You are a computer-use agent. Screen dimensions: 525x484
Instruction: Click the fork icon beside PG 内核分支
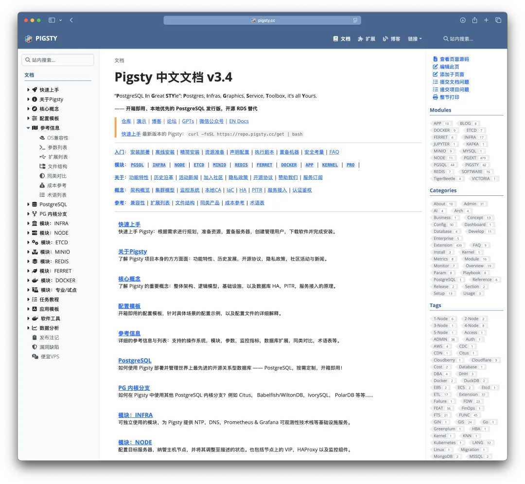click(35, 214)
